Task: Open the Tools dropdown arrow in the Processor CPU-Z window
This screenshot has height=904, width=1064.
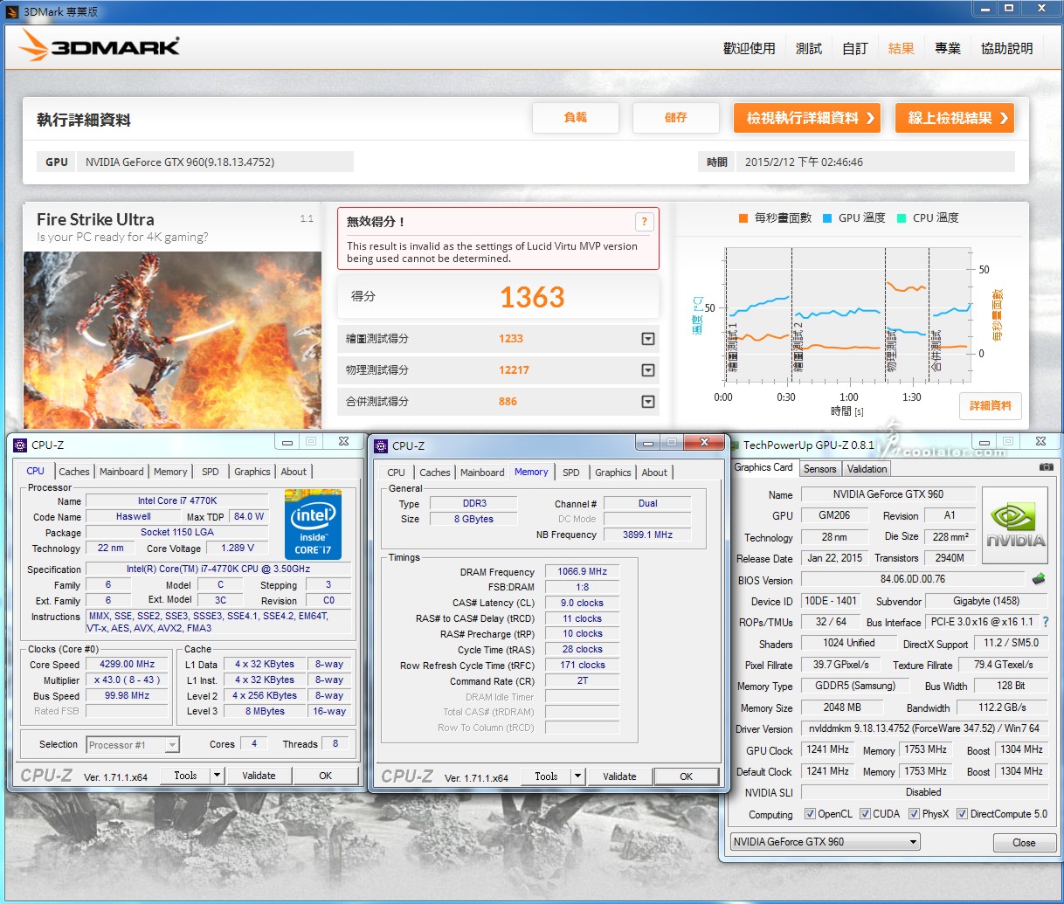Action: (x=217, y=776)
